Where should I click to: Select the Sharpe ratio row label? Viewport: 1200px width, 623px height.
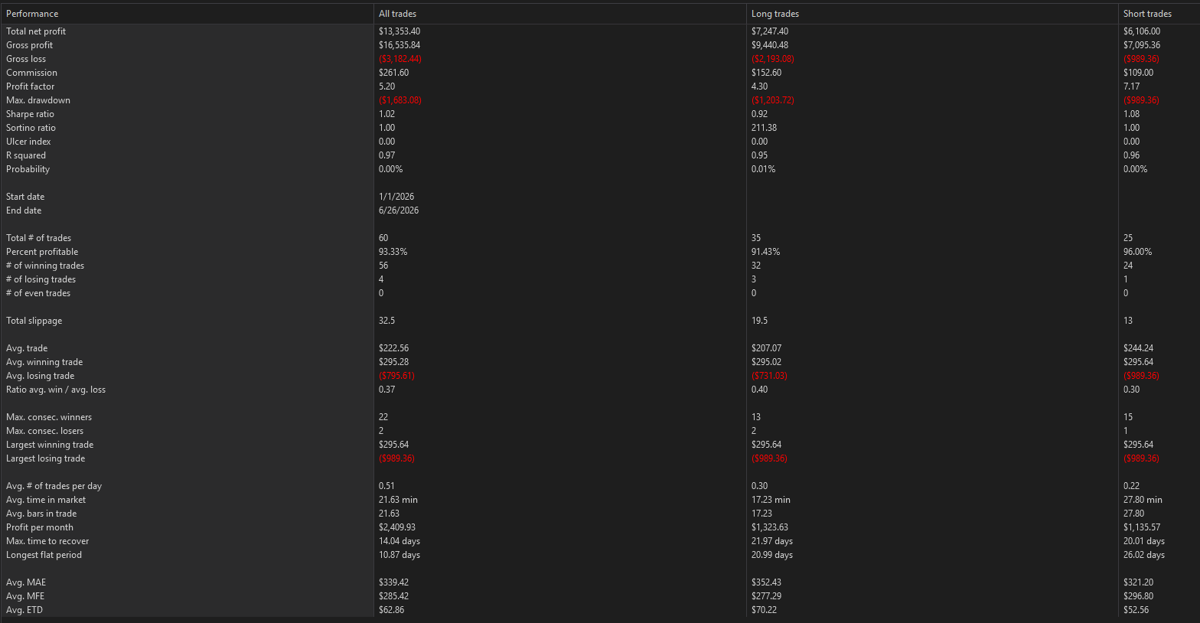[x=31, y=114]
